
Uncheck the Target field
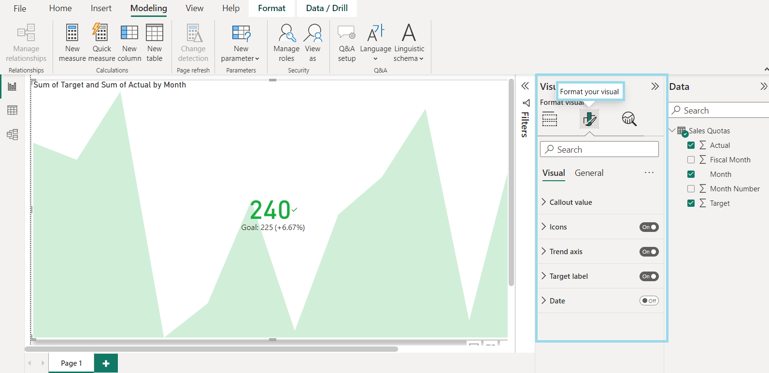point(691,203)
